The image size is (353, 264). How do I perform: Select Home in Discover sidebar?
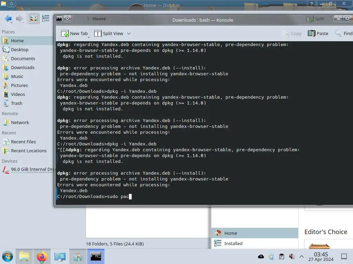(x=255, y=233)
